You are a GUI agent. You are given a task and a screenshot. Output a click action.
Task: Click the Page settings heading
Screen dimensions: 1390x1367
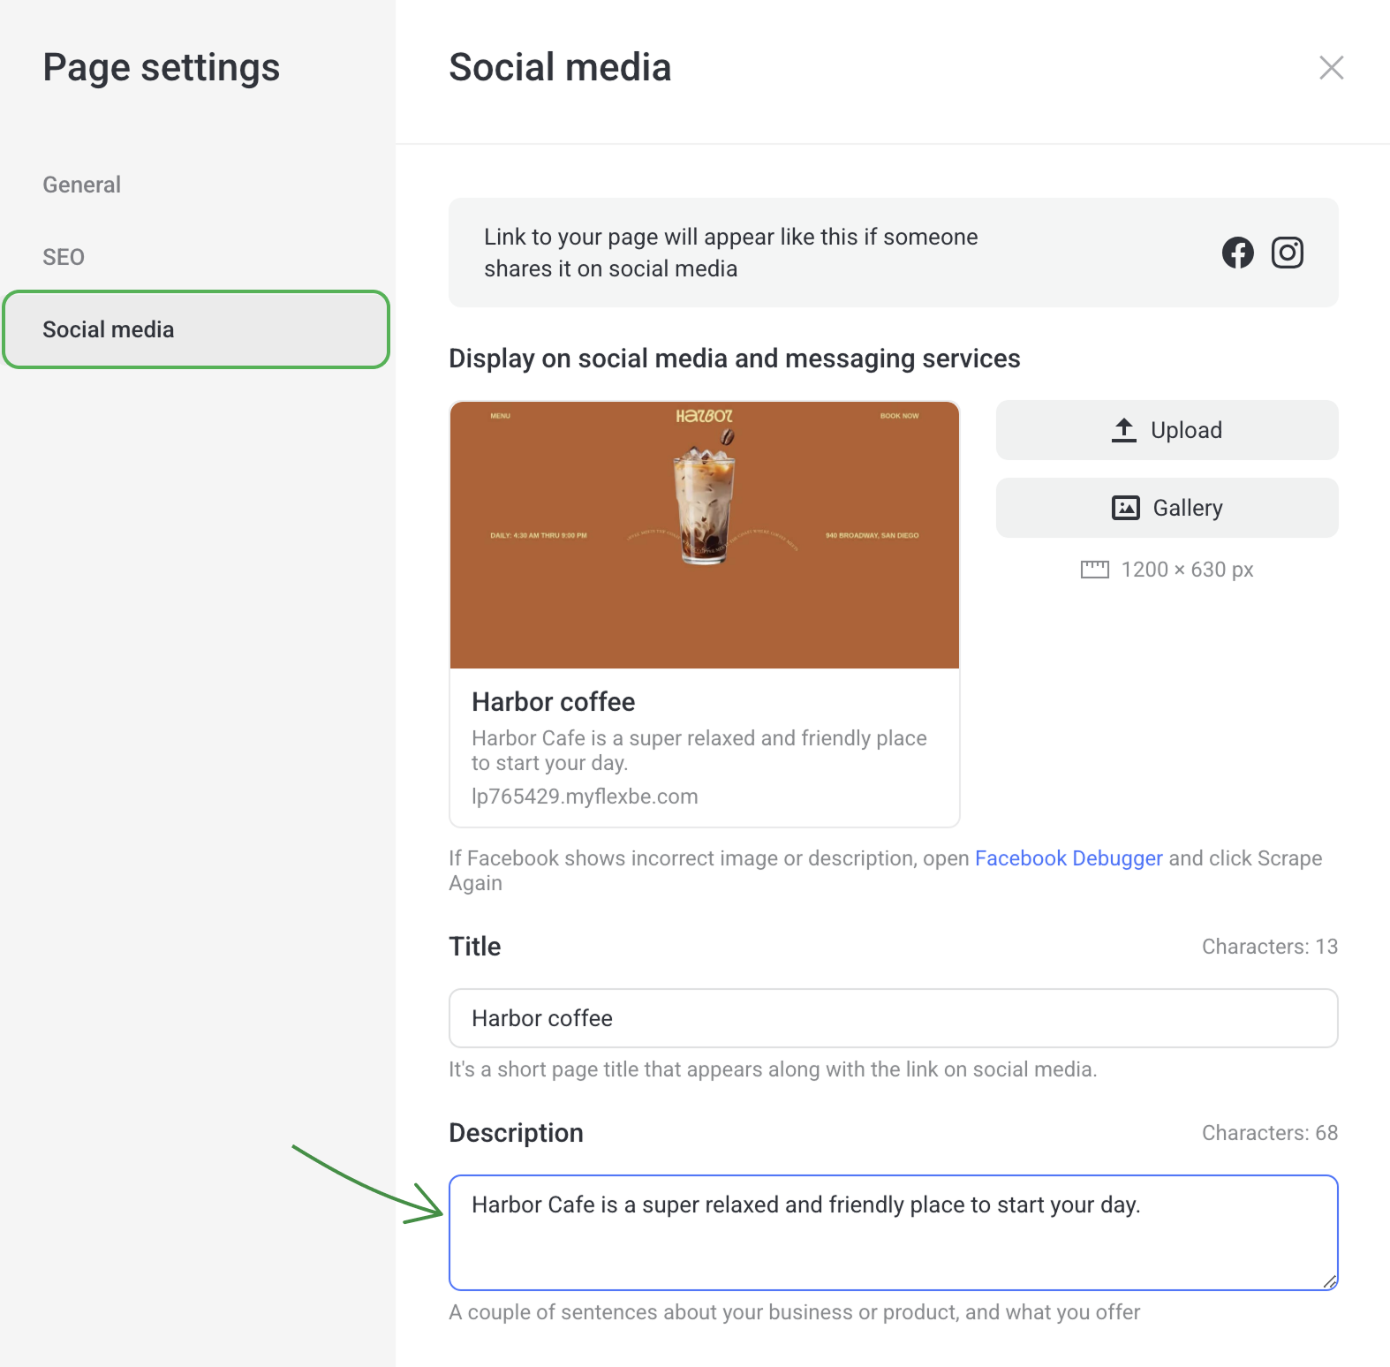point(162,68)
